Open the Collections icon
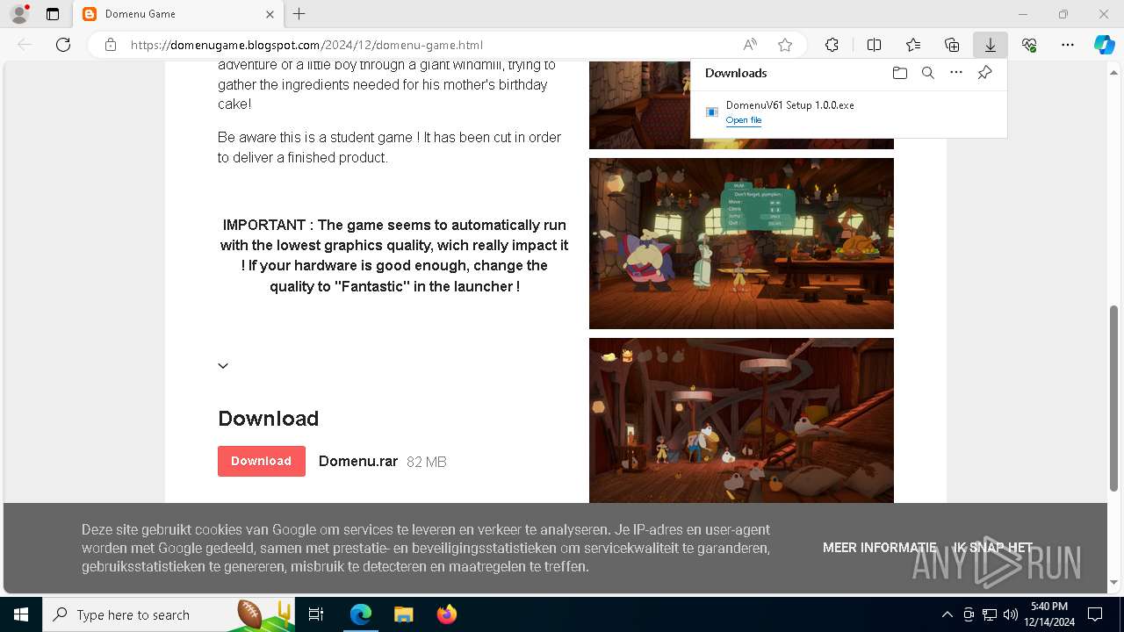This screenshot has width=1124, height=632. coord(952,45)
